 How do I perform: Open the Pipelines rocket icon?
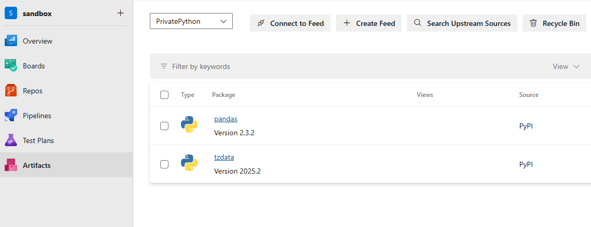tap(11, 116)
